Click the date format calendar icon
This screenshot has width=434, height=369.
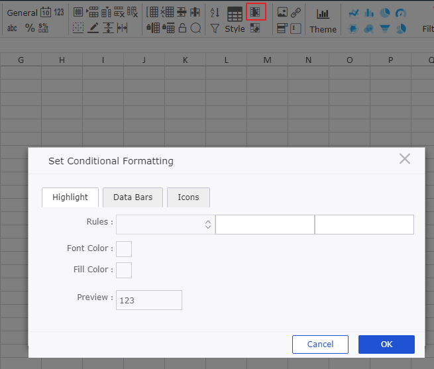coord(45,12)
